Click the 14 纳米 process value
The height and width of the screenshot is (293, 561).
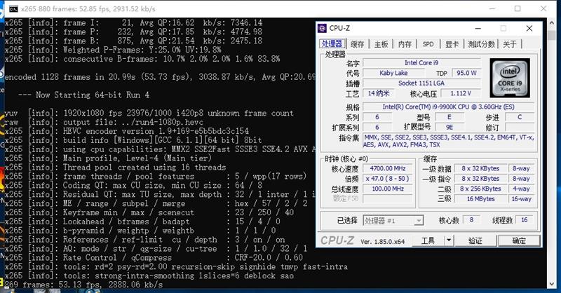pyautogui.click(x=378, y=93)
